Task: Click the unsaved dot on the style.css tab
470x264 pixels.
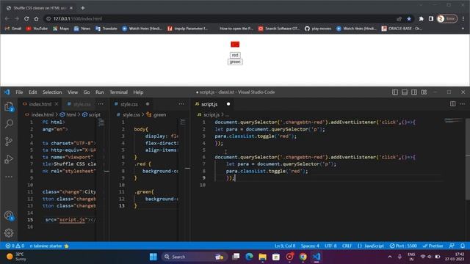Action: 148,104
